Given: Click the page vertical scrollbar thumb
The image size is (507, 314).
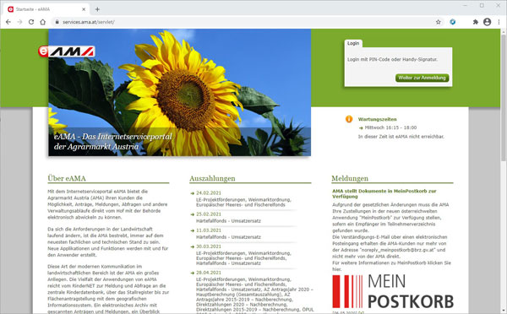Looking at the screenshot, I should pos(504,97).
